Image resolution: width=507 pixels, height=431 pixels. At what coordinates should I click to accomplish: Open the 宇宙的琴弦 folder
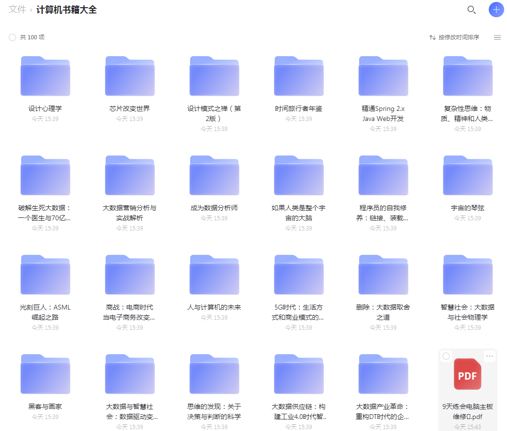[468, 176]
